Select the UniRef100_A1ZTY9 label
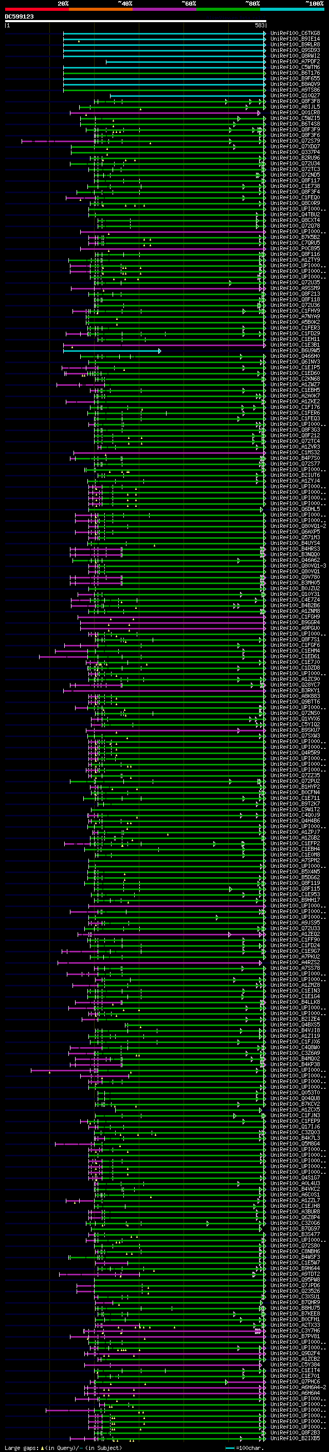The width and height of the screenshot is (329, 1452). (x=295, y=260)
